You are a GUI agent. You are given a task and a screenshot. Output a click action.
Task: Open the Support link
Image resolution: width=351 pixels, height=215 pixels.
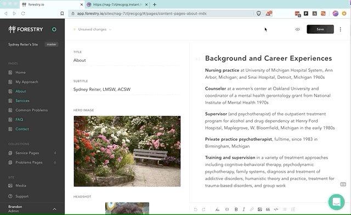coord(22,196)
